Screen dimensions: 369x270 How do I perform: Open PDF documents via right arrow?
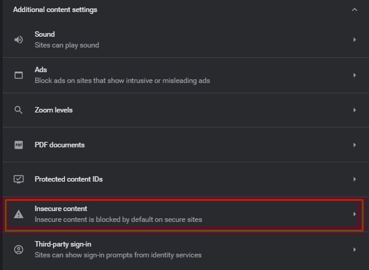355,145
